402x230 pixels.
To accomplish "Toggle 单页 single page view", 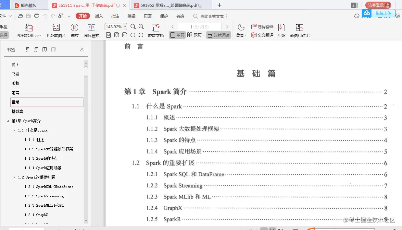I will pos(177,35).
